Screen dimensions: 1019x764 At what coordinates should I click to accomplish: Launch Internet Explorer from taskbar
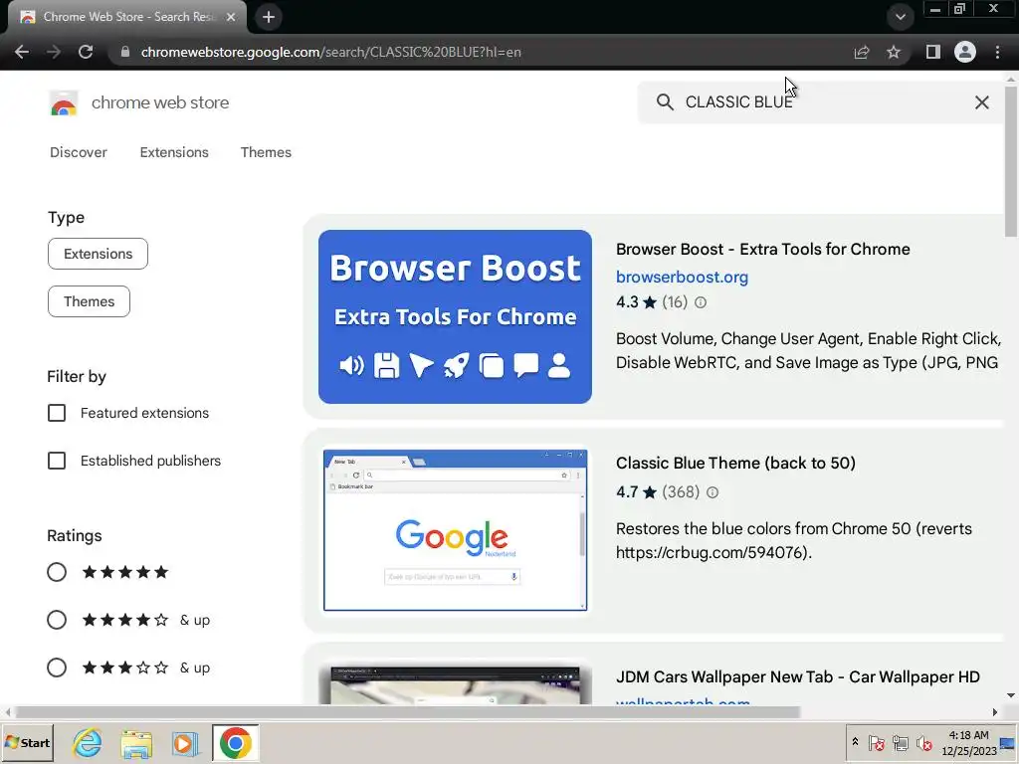point(88,742)
